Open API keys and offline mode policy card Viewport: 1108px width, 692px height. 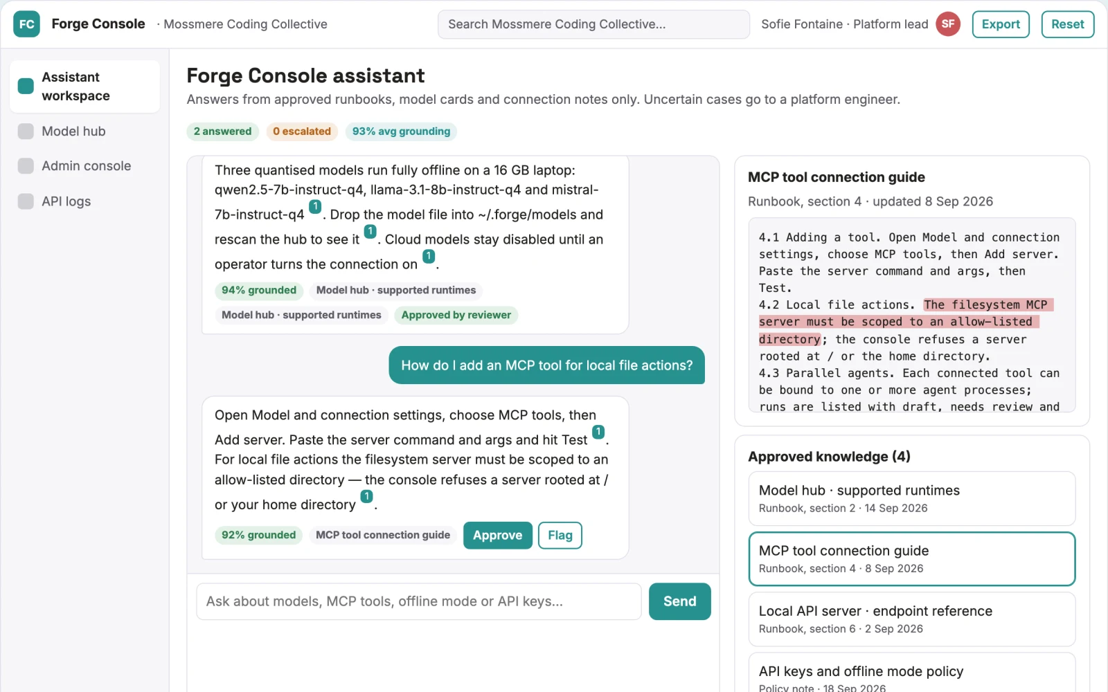(x=912, y=673)
